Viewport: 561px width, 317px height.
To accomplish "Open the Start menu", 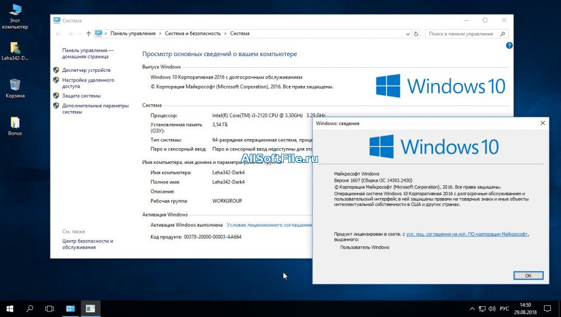I will point(10,308).
